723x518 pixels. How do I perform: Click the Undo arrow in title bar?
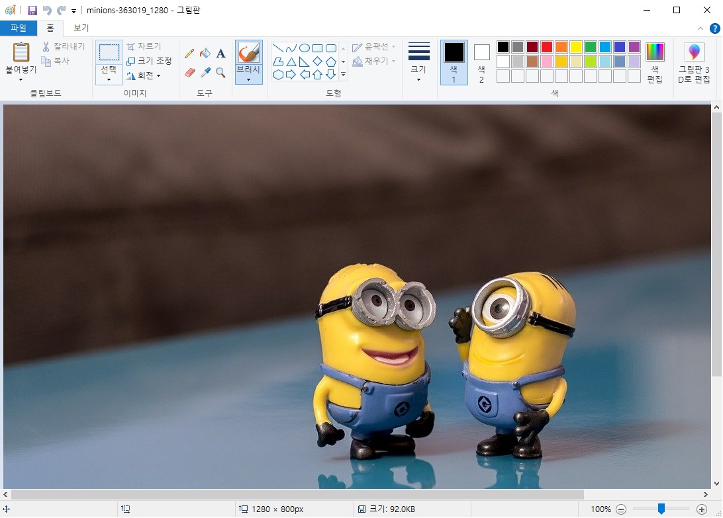(47, 10)
